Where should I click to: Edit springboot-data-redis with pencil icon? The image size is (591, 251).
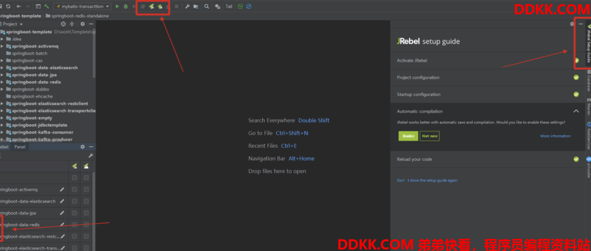[62, 225]
